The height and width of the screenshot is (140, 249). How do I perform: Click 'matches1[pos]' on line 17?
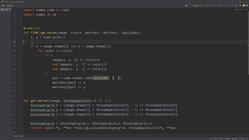pyautogui.click(x=64, y=83)
